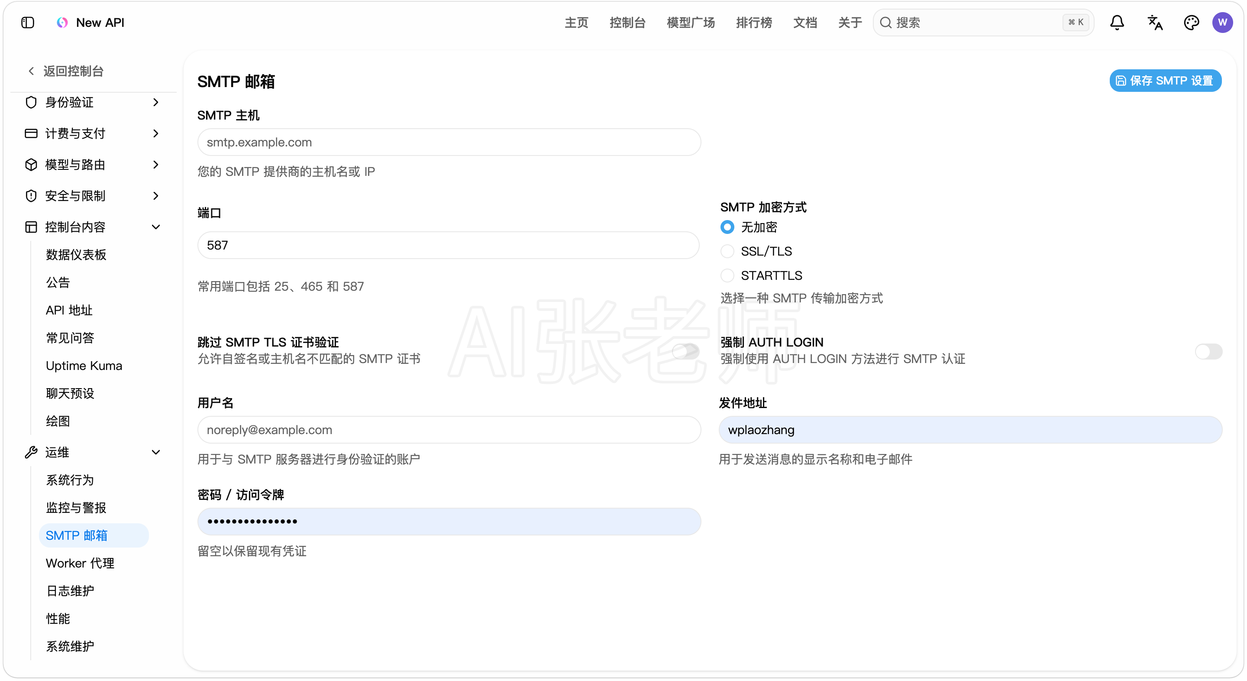Image resolution: width=1247 pixels, height=681 pixels.
Task: Select the SSL/TLS encryption option
Action: click(727, 251)
